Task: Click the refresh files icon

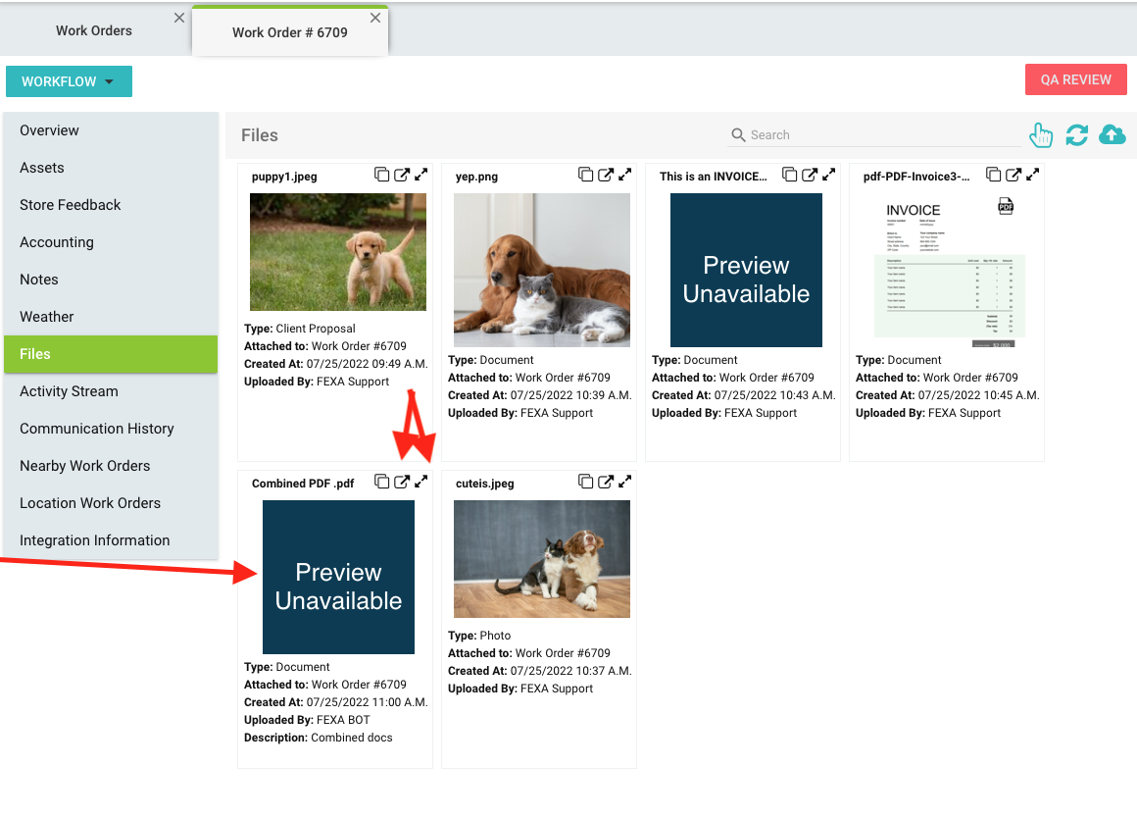Action: [1076, 135]
